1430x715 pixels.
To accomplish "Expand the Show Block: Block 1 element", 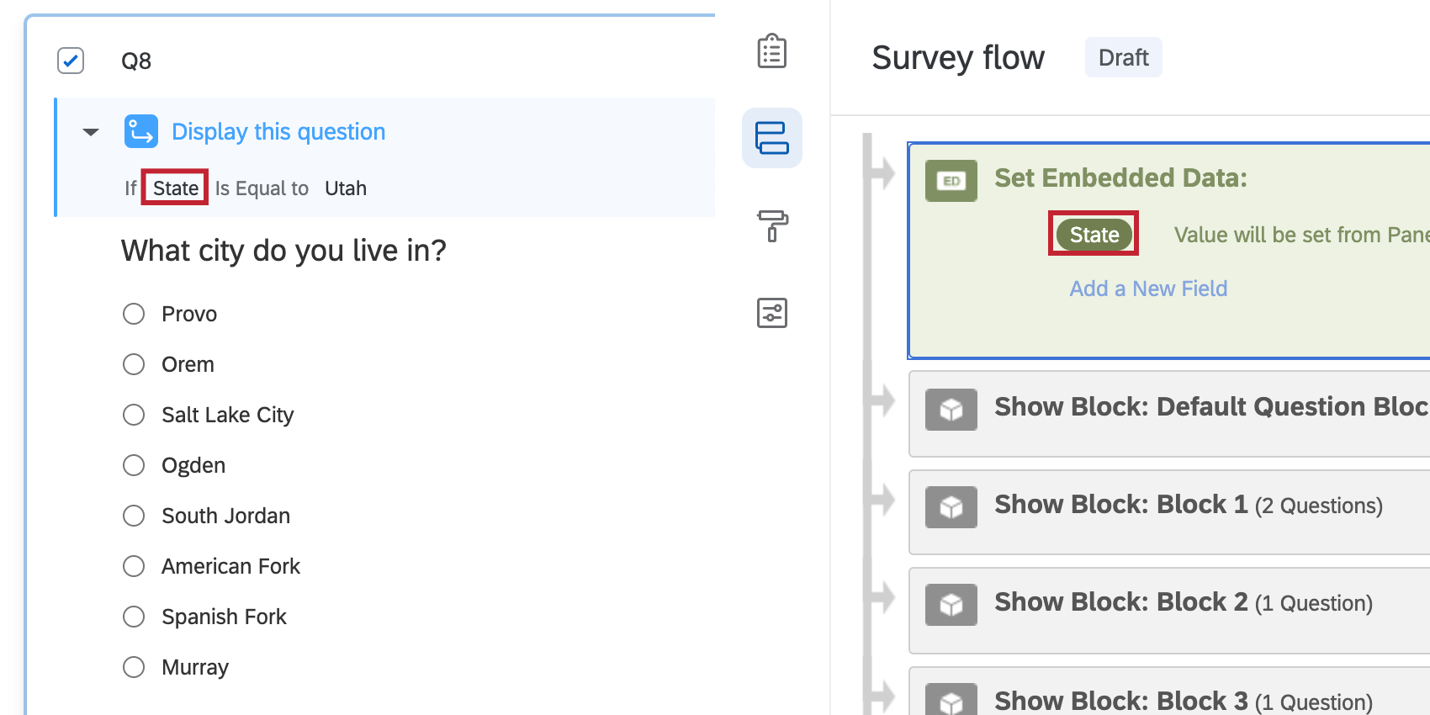I will point(1121,504).
